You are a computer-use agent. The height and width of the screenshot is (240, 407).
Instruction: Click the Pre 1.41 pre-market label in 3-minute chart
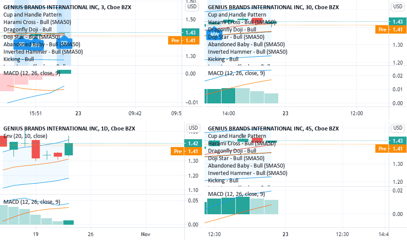[x=184, y=41]
